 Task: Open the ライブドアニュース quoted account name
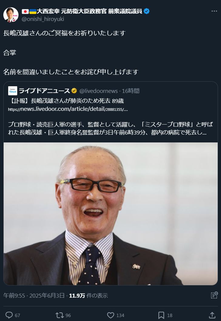point(44,91)
